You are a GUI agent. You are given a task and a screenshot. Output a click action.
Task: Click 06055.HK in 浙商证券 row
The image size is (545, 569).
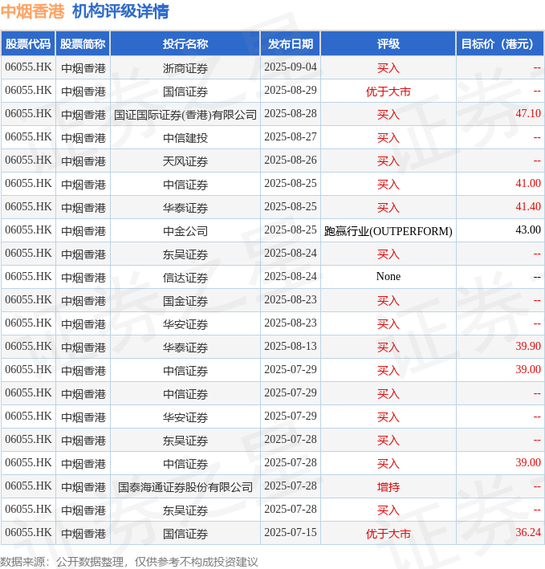pos(28,67)
